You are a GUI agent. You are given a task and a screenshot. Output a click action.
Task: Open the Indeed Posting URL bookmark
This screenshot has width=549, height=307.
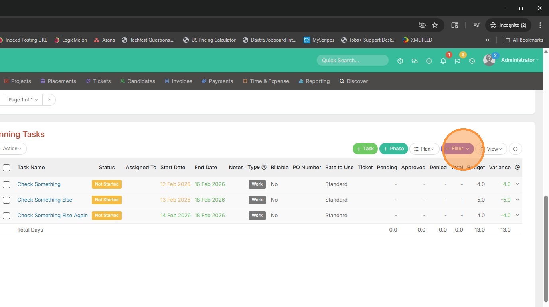tap(24, 40)
